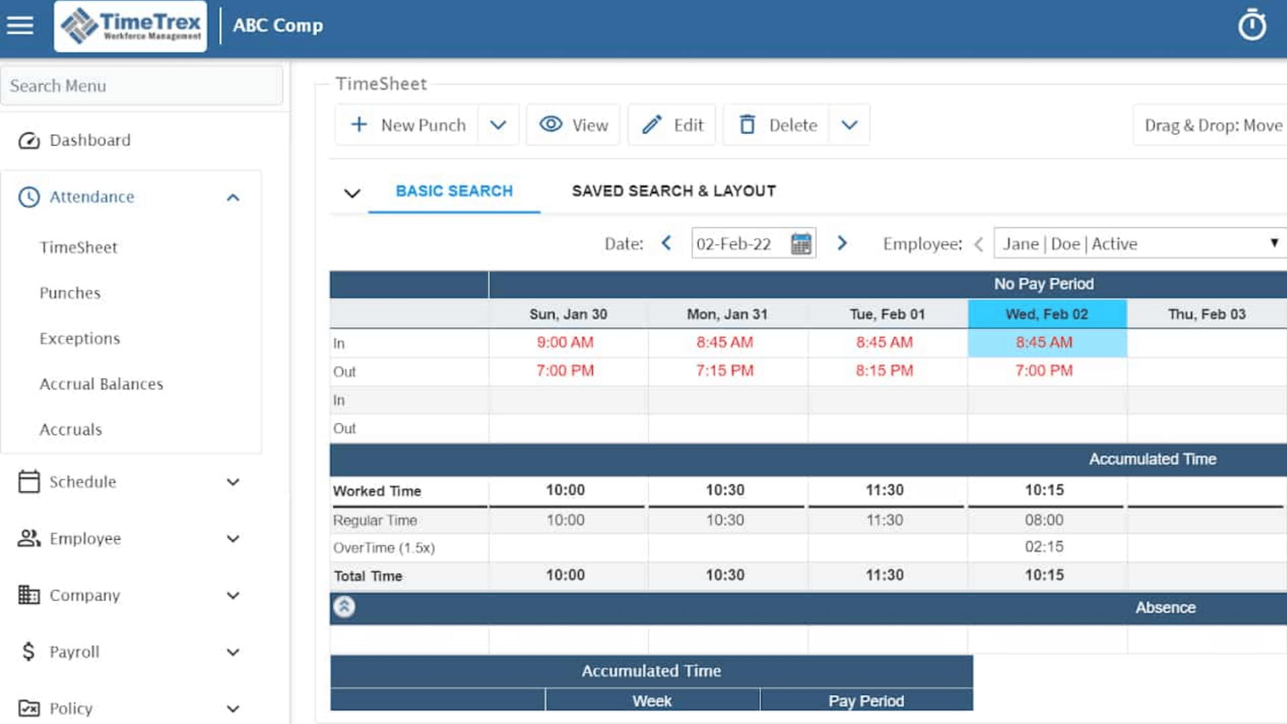Expand the Employee menu group
Image resolution: width=1287 pixels, height=724 pixels.
point(233,539)
